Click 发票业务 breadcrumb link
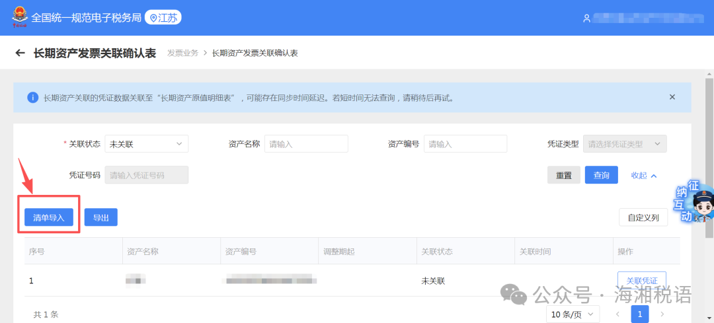714x323 pixels. click(x=182, y=53)
